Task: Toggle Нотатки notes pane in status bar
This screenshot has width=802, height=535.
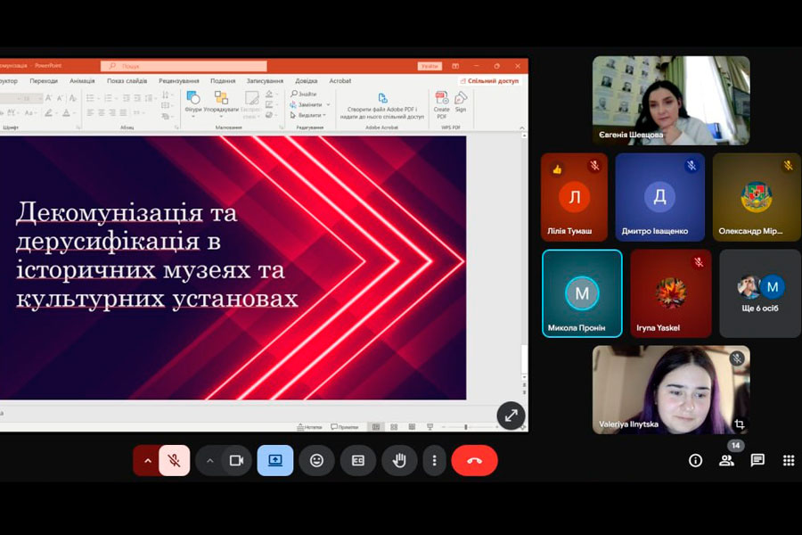Action: 310,426
